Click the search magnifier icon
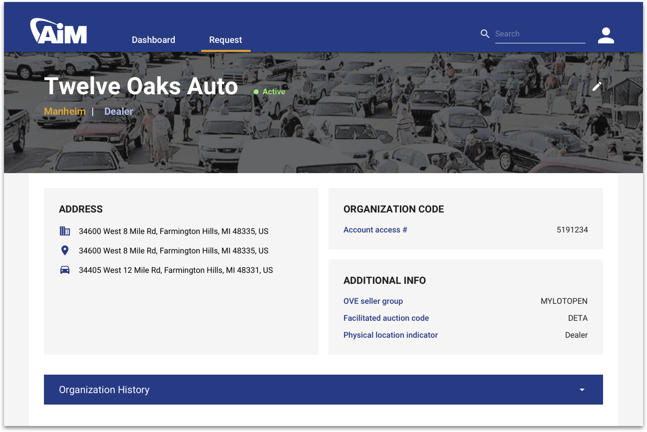The width and height of the screenshot is (647, 432). pos(485,34)
